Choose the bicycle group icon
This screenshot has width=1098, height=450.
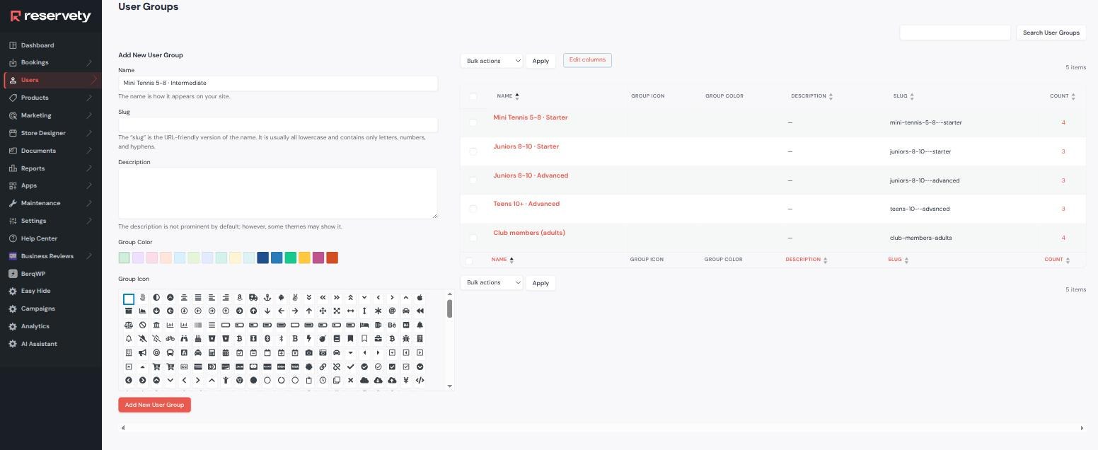click(171, 339)
